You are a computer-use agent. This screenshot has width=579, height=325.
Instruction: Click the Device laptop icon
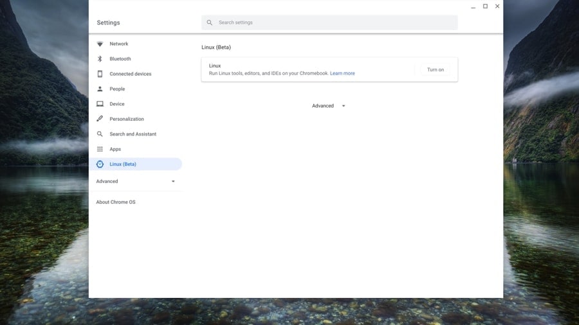coord(100,104)
